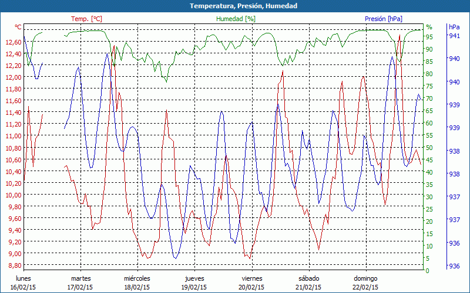
Task: Click the 12,60 temperature axis tick
Action: [12, 42]
